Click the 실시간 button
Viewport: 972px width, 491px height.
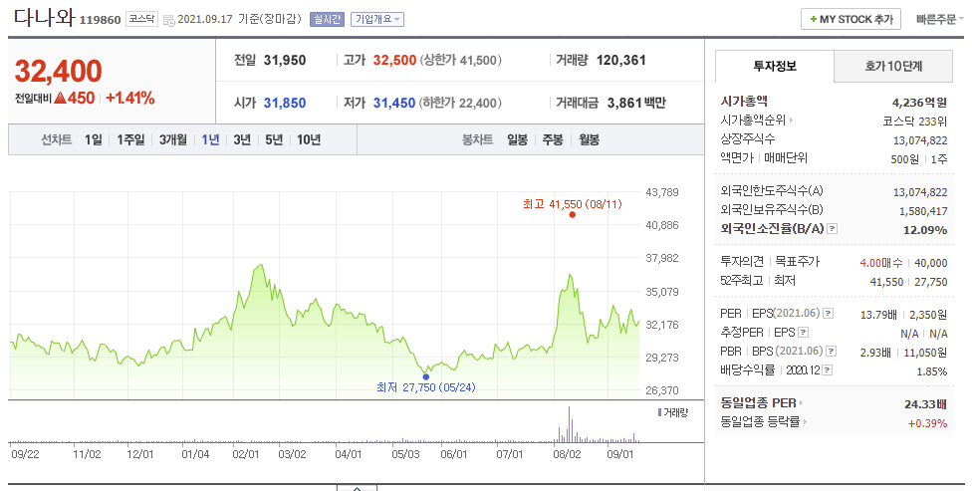click(327, 19)
